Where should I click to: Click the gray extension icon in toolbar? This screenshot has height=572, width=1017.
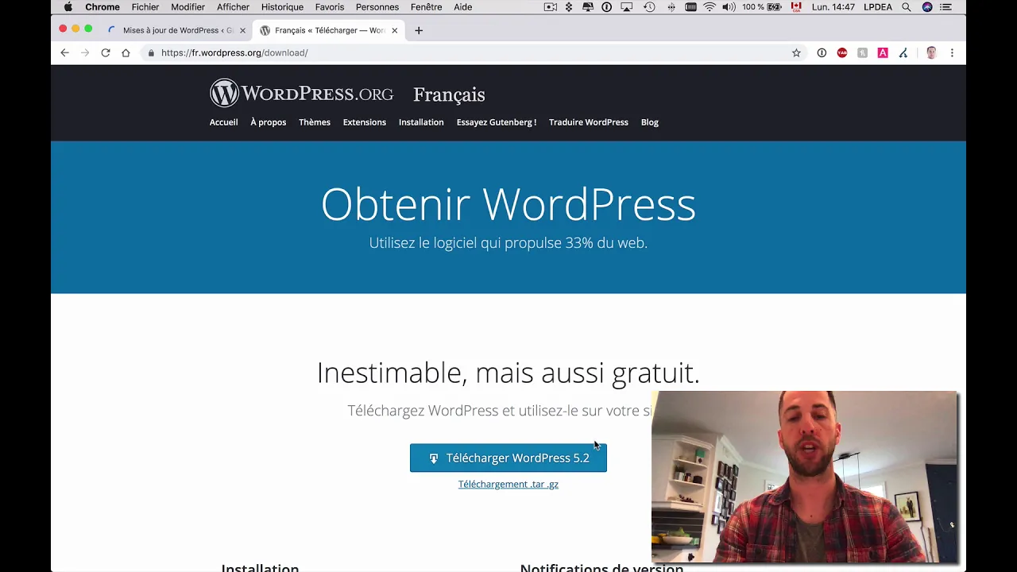pyautogui.click(x=862, y=52)
